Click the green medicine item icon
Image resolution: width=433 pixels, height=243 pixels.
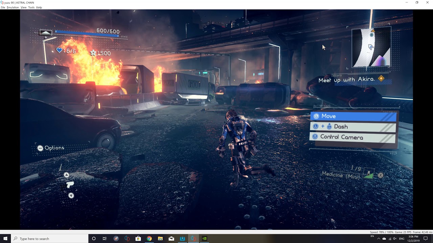(369, 174)
